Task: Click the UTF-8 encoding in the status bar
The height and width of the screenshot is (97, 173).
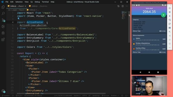Action: click(84, 96)
